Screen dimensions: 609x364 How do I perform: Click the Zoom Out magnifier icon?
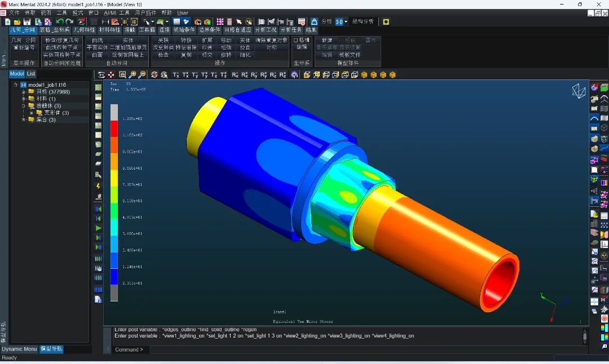point(142,74)
